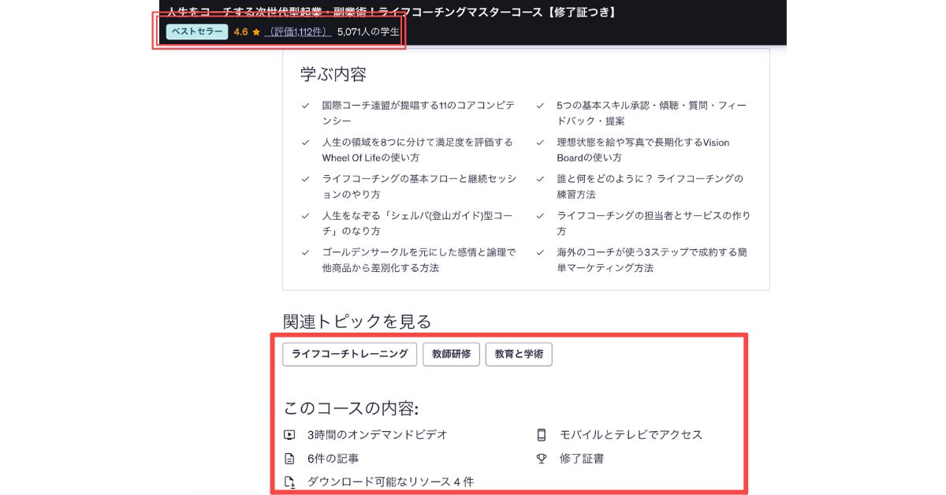Click text ライフコーチングの担当者とサービスの作り方

[654, 223]
